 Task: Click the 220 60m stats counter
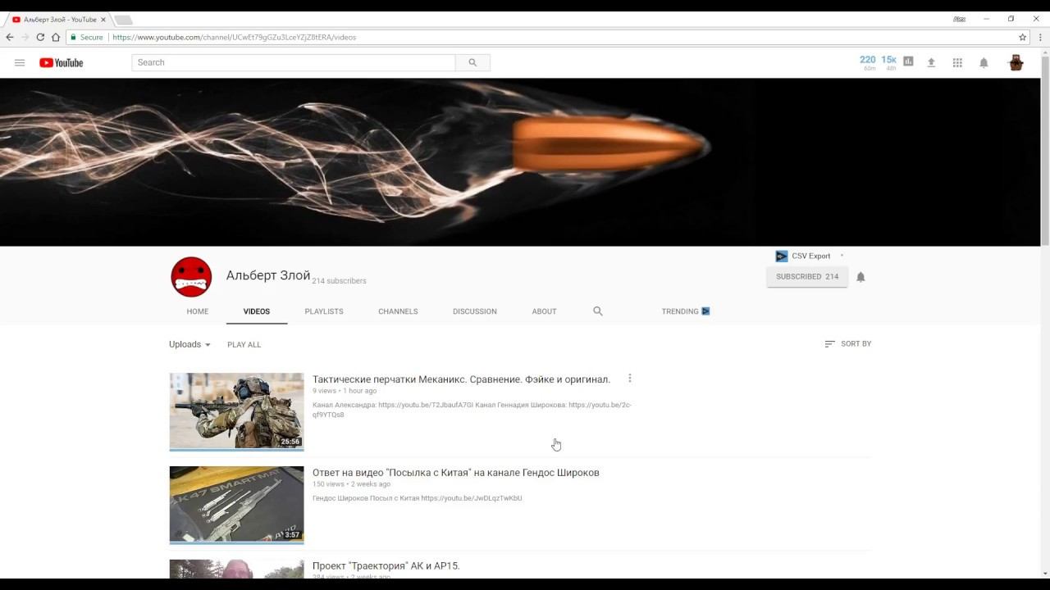coord(867,62)
